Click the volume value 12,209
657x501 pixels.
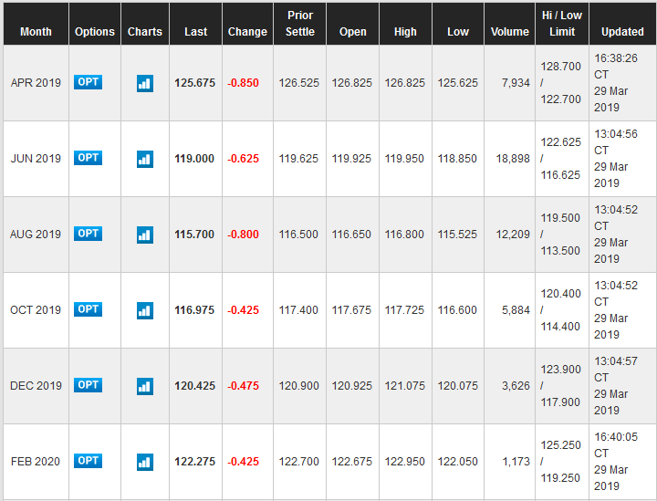(x=513, y=235)
